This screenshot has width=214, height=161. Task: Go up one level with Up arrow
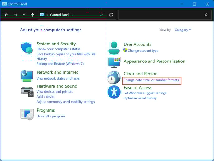coord(32,15)
